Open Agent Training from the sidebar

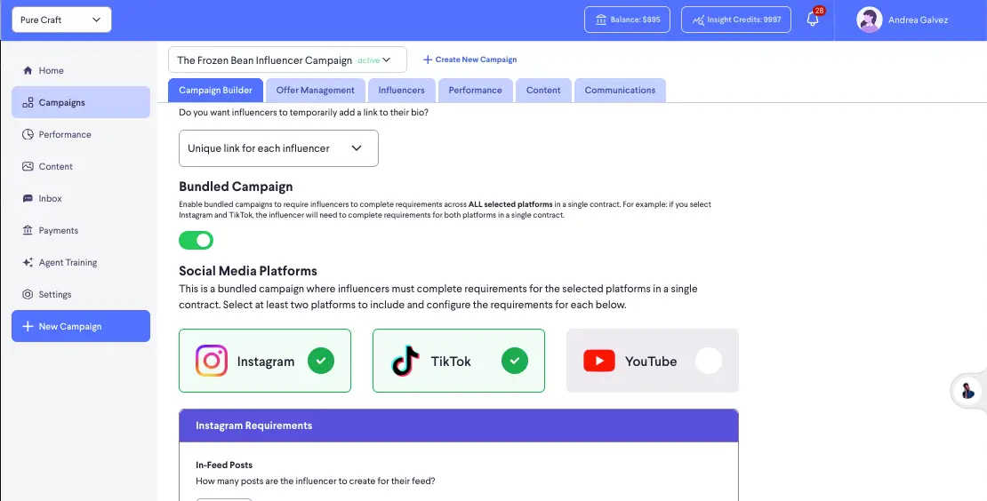[x=81, y=262]
